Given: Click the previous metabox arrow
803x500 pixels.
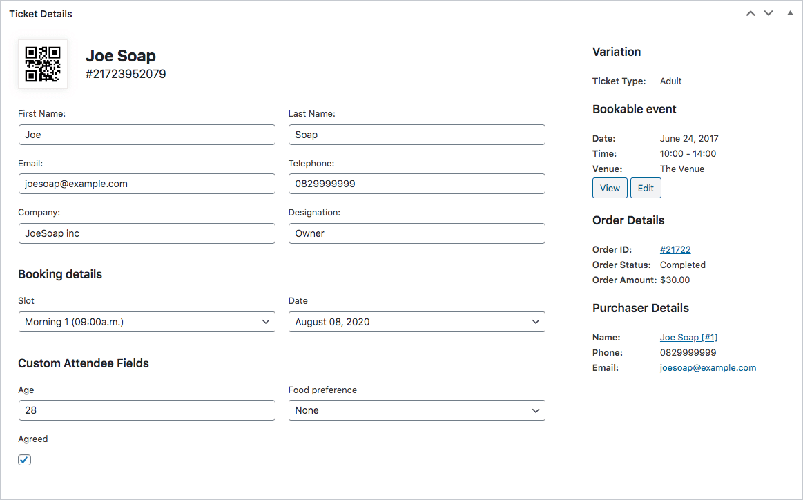Looking at the screenshot, I should (751, 12).
